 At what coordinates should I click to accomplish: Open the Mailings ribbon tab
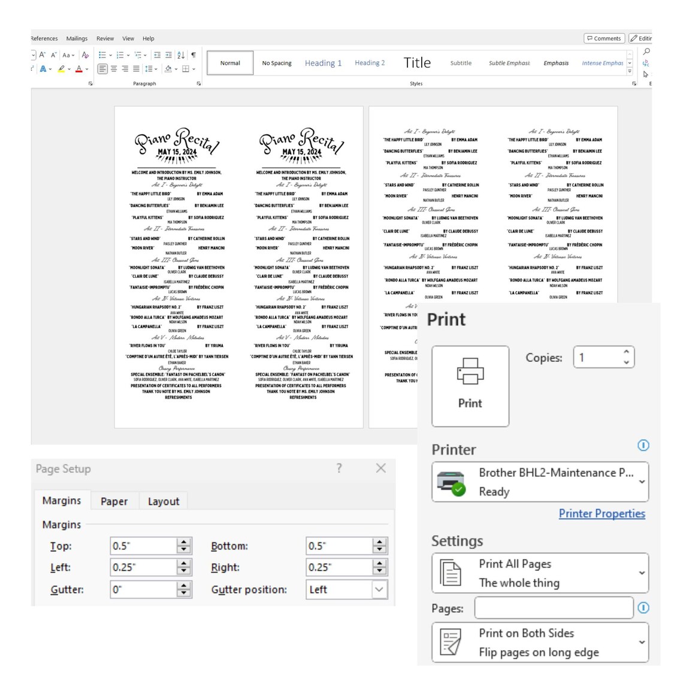77,38
